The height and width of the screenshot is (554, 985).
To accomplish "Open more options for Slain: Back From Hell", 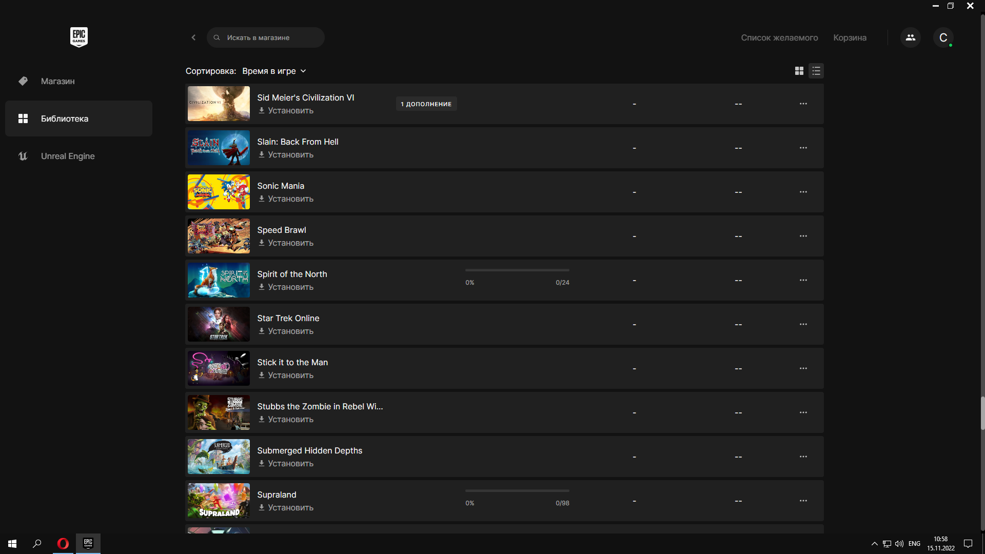I will coord(803,148).
